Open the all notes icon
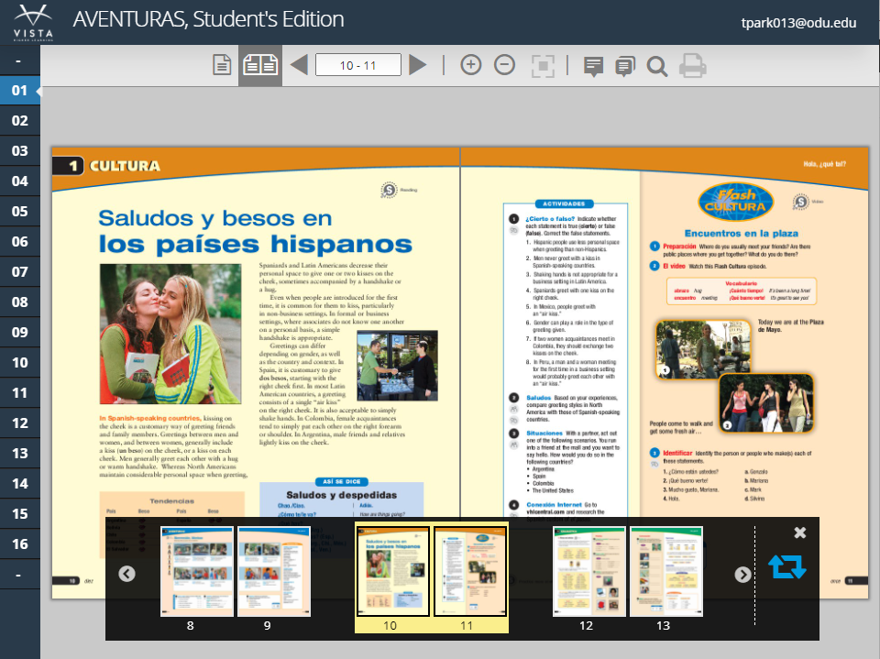The width and height of the screenshot is (880, 659). [x=625, y=66]
